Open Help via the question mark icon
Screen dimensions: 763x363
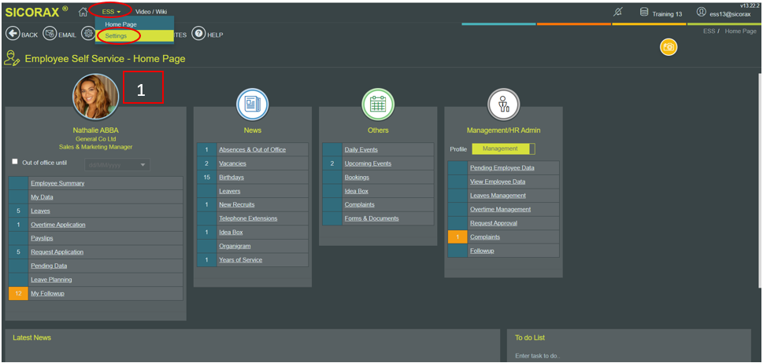click(x=198, y=35)
